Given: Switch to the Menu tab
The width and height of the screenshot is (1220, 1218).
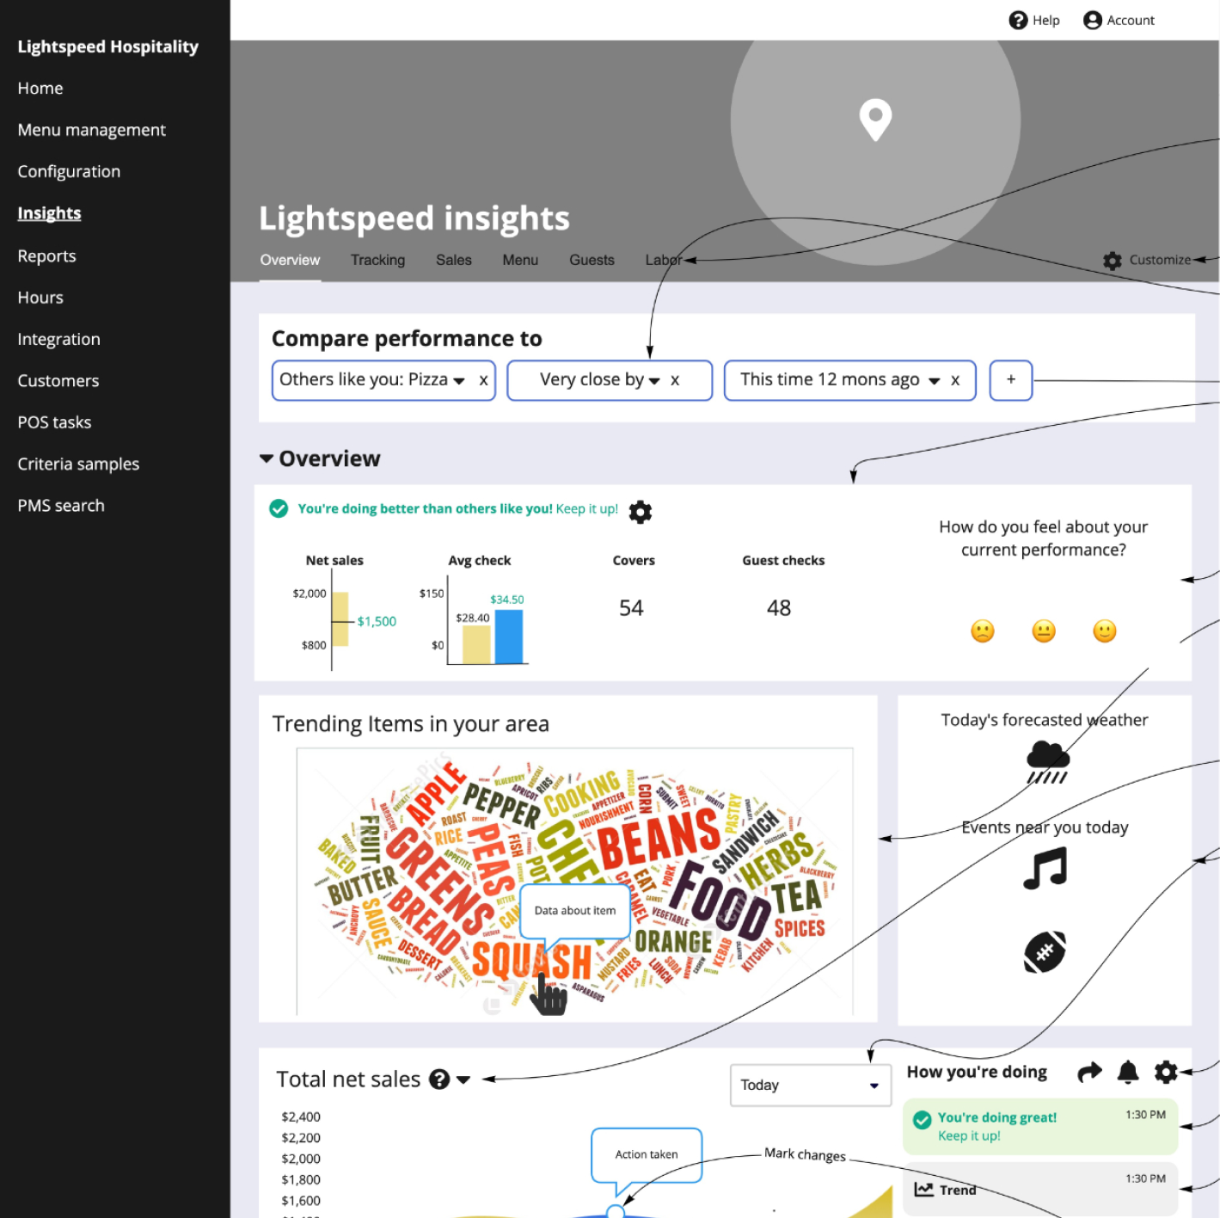Looking at the screenshot, I should tap(520, 260).
